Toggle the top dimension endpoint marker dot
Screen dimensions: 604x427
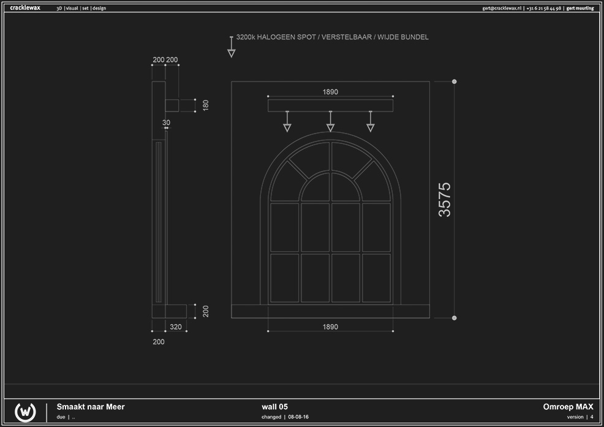(x=454, y=80)
